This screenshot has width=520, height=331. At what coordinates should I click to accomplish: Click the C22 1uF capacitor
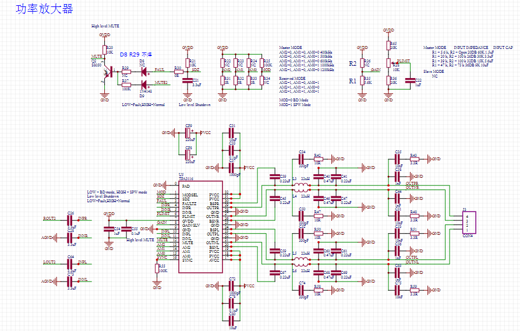(411, 80)
